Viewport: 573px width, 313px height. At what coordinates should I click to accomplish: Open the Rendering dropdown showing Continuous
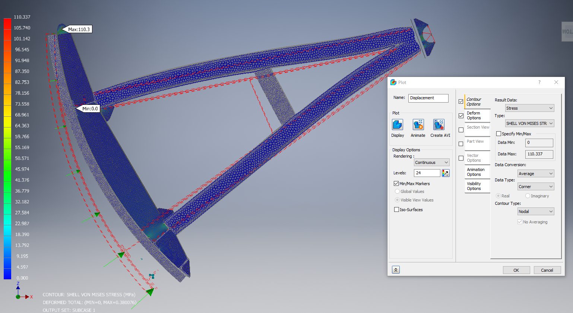431,162
